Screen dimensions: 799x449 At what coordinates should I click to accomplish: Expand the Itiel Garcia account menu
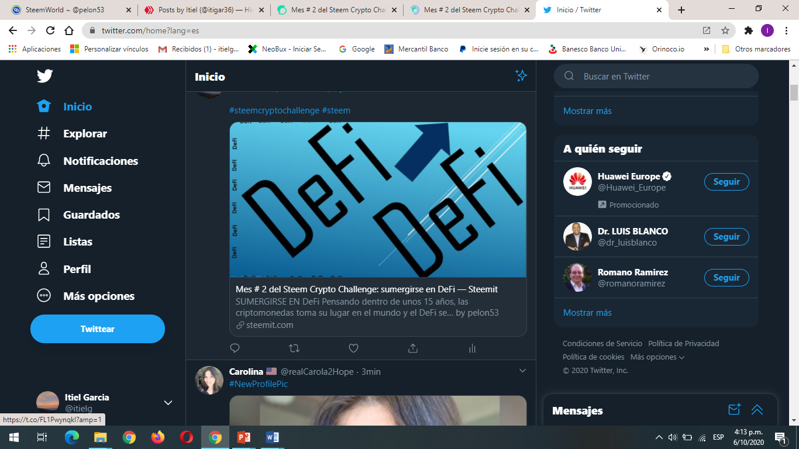tap(168, 403)
